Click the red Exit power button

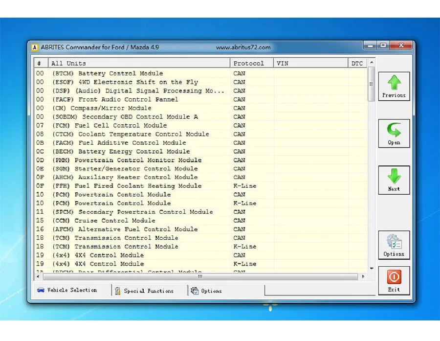[394, 281]
